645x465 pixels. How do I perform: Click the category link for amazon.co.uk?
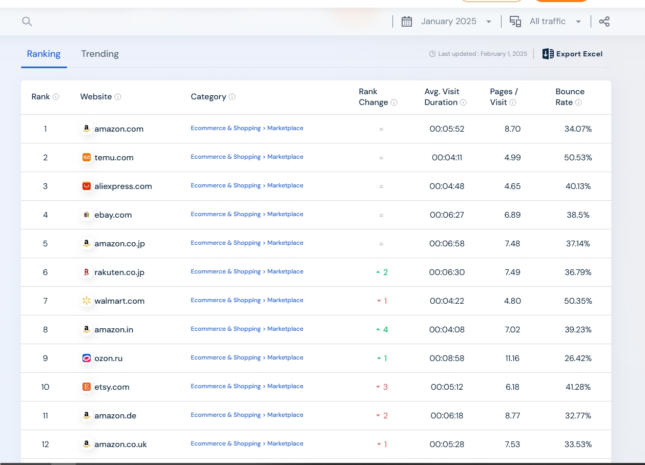[247, 444]
